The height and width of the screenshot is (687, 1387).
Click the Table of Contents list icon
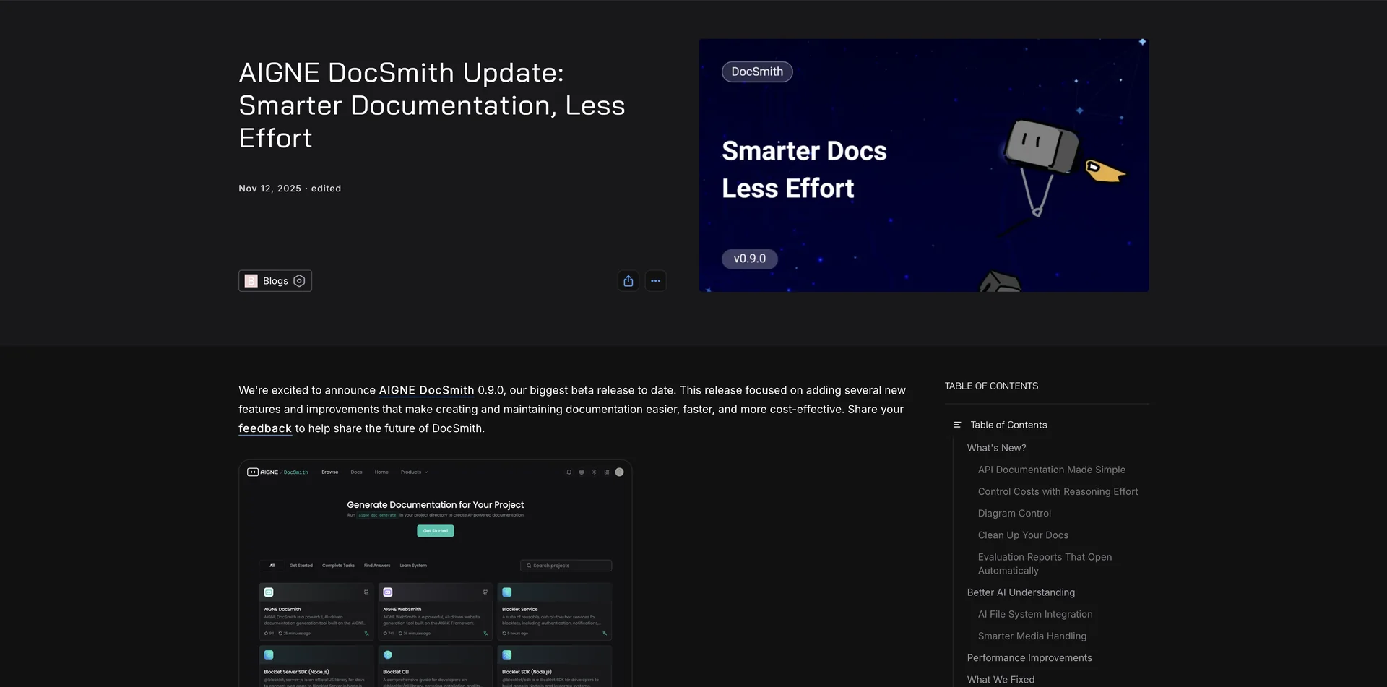tap(957, 425)
